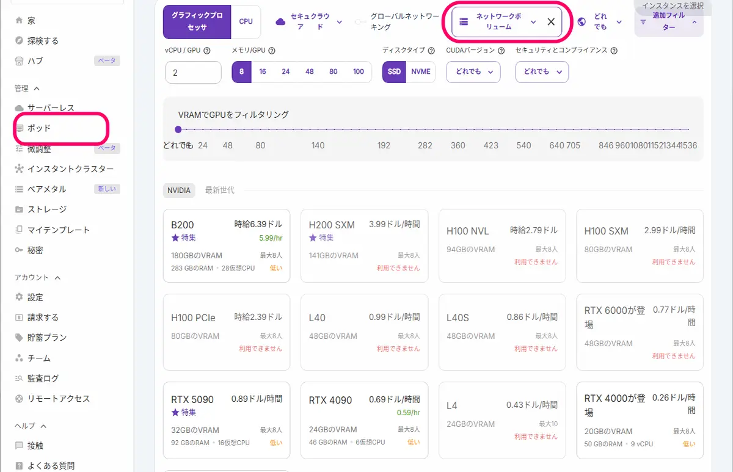Select SSD disk type
733x472 pixels.
[x=395, y=72]
